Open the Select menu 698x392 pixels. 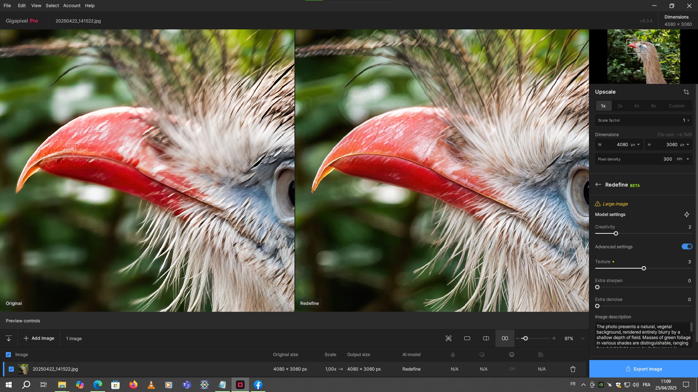[52, 5]
